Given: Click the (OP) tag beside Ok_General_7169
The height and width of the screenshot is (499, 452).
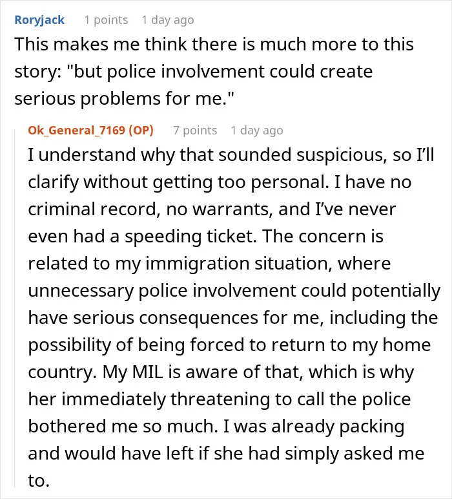Looking at the screenshot, I should click(x=141, y=131).
